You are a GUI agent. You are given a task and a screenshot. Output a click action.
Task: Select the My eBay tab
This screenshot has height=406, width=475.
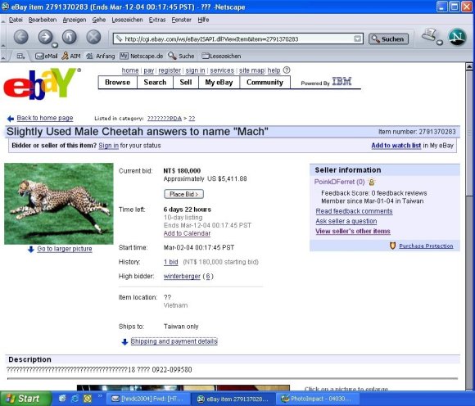[219, 83]
